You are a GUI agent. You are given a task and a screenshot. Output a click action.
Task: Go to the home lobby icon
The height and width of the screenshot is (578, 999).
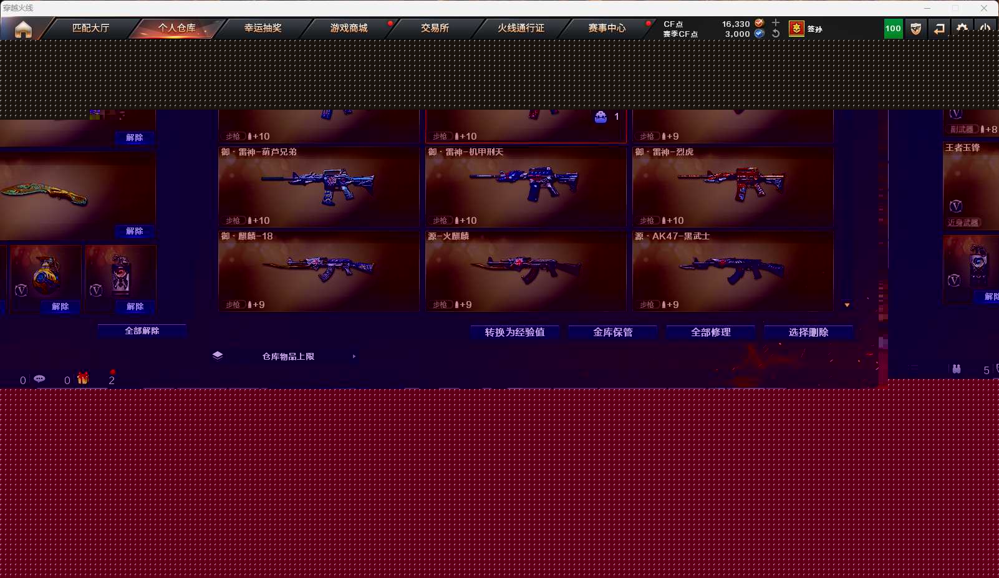tap(23, 29)
